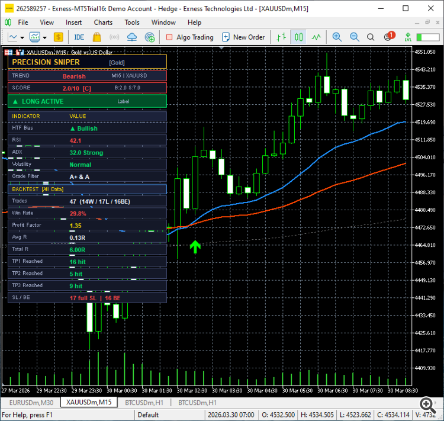This screenshot has width=444, height=421.
Task: Open the Window menu
Action: (x=163, y=23)
